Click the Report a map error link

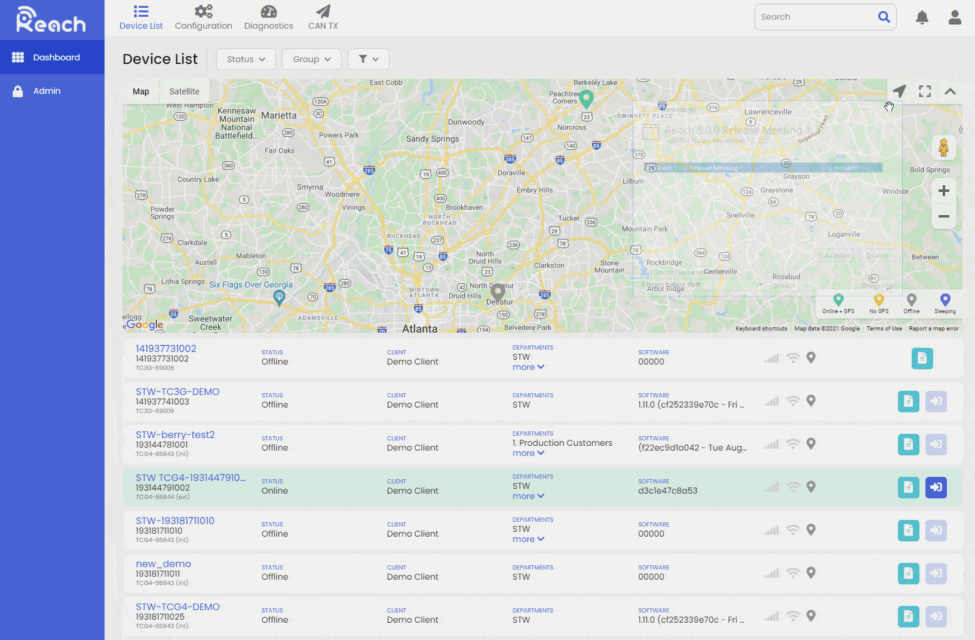point(934,328)
